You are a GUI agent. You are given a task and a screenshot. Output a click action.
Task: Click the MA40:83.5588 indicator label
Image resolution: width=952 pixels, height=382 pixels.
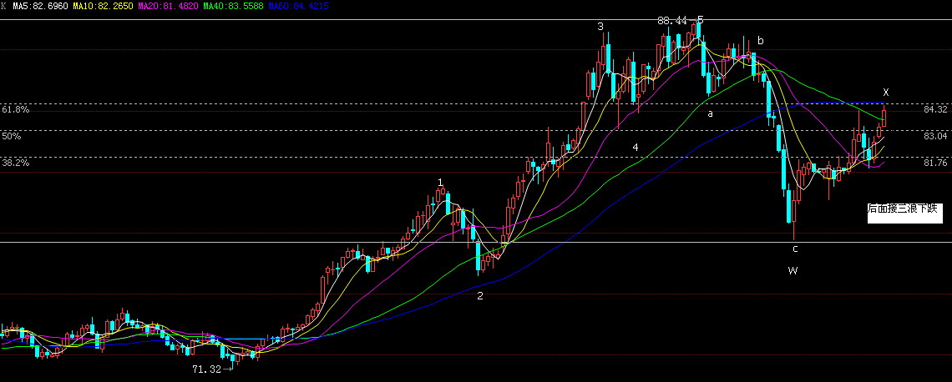[234, 6]
